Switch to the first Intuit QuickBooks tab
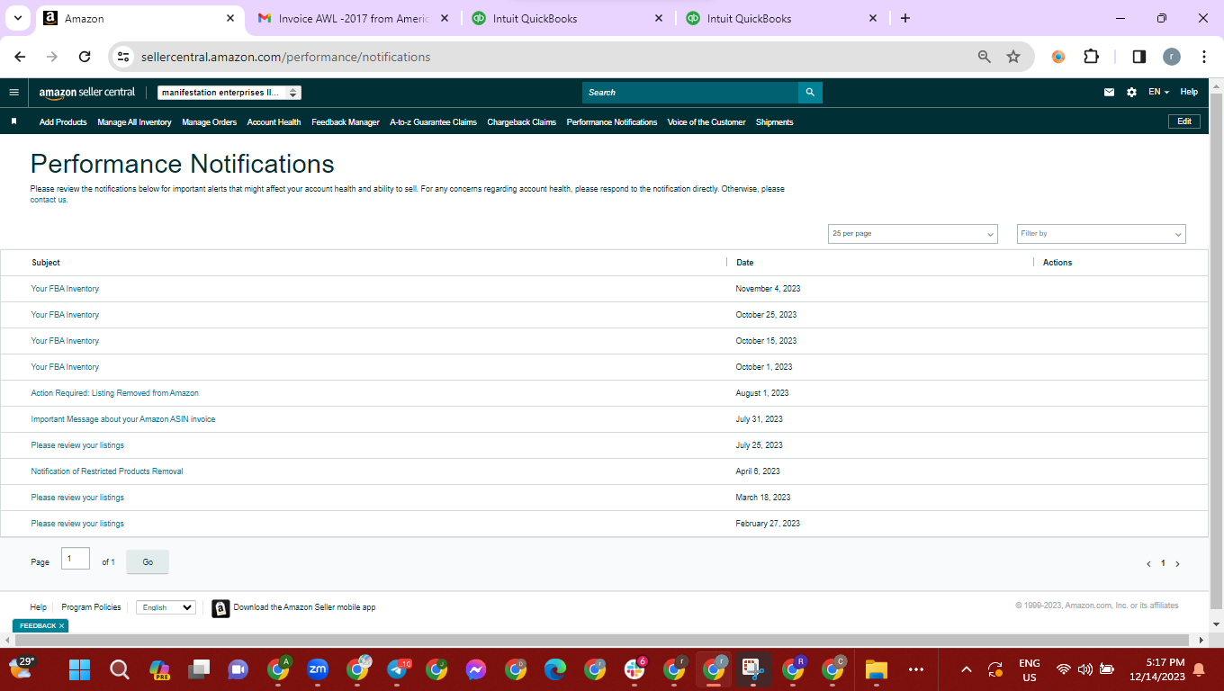The width and height of the screenshot is (1224, 691). 567,18
